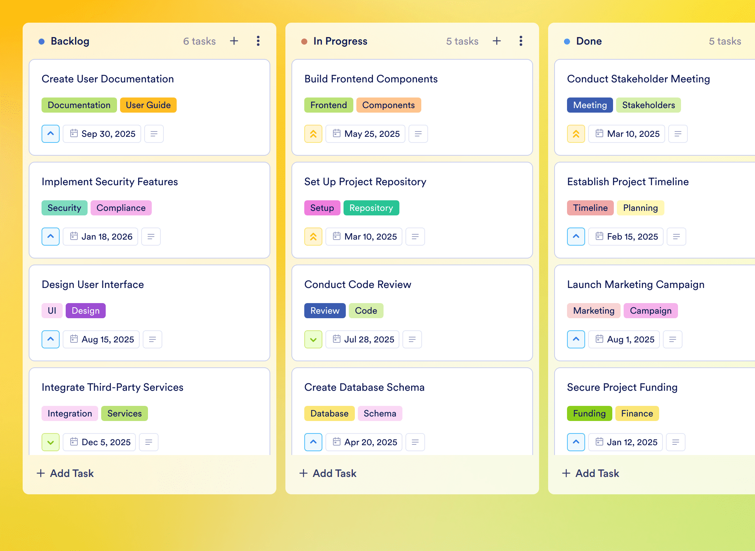The image size is (755, 551).
Task: Expand priority selector on Launch Marketing Campaign
Action: (576, 339)
